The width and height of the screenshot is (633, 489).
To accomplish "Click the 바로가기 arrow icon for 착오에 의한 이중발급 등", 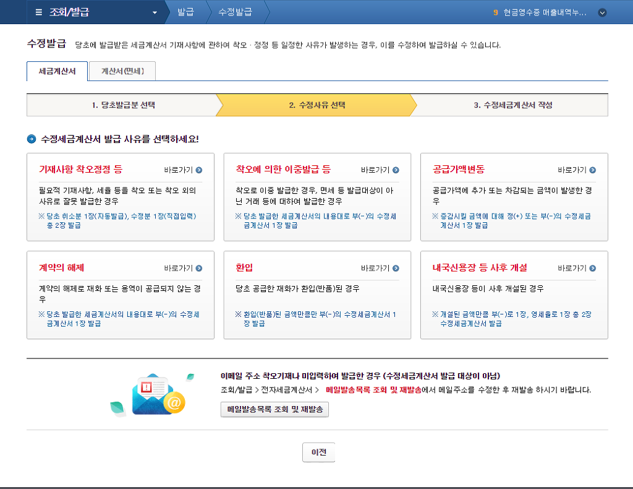I will (x=396, y=170).
